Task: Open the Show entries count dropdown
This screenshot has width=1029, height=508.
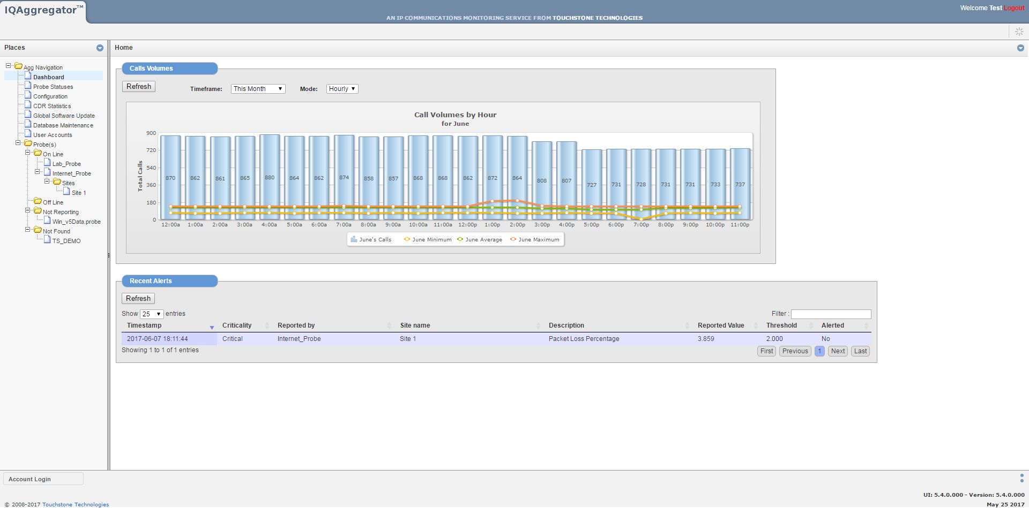Action: 152,314
